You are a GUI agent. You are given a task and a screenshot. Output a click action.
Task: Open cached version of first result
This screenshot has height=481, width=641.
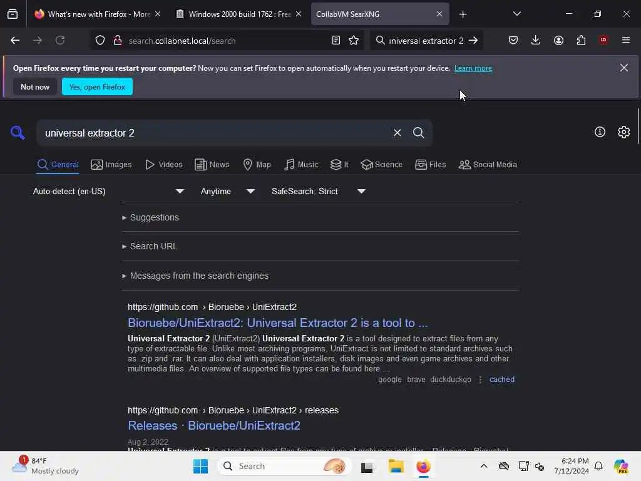(x=501, y=379)
